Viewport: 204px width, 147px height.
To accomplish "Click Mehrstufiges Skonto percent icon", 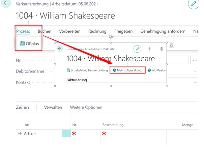I will (x=115, y=70).
